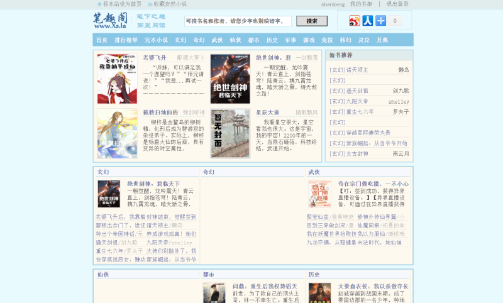
Task: Click the 截教扫地仙 book cover thumbnail
Action: [x=117, y=133]
